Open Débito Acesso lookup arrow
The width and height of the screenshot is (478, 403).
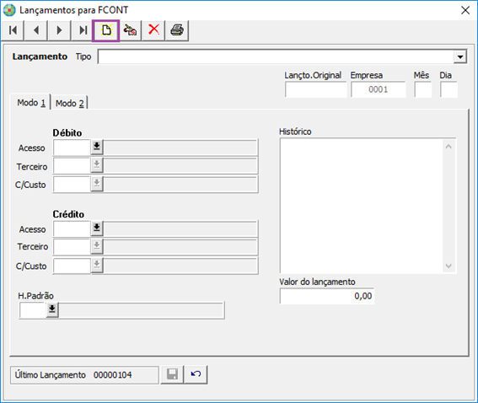pos(97,147)
